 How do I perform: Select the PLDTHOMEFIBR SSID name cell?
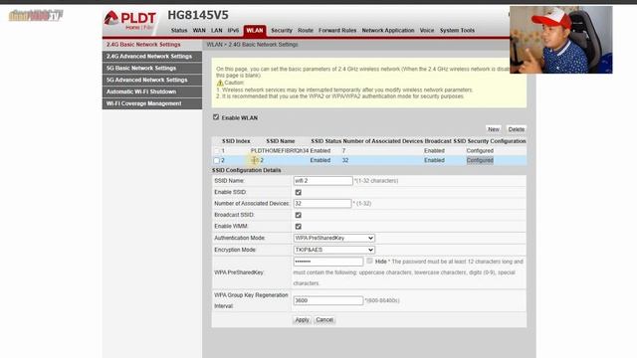pos(280,150)
